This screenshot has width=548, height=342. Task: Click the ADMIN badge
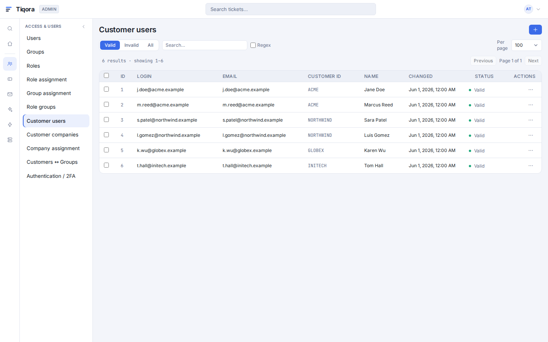[x=49, y=9]
